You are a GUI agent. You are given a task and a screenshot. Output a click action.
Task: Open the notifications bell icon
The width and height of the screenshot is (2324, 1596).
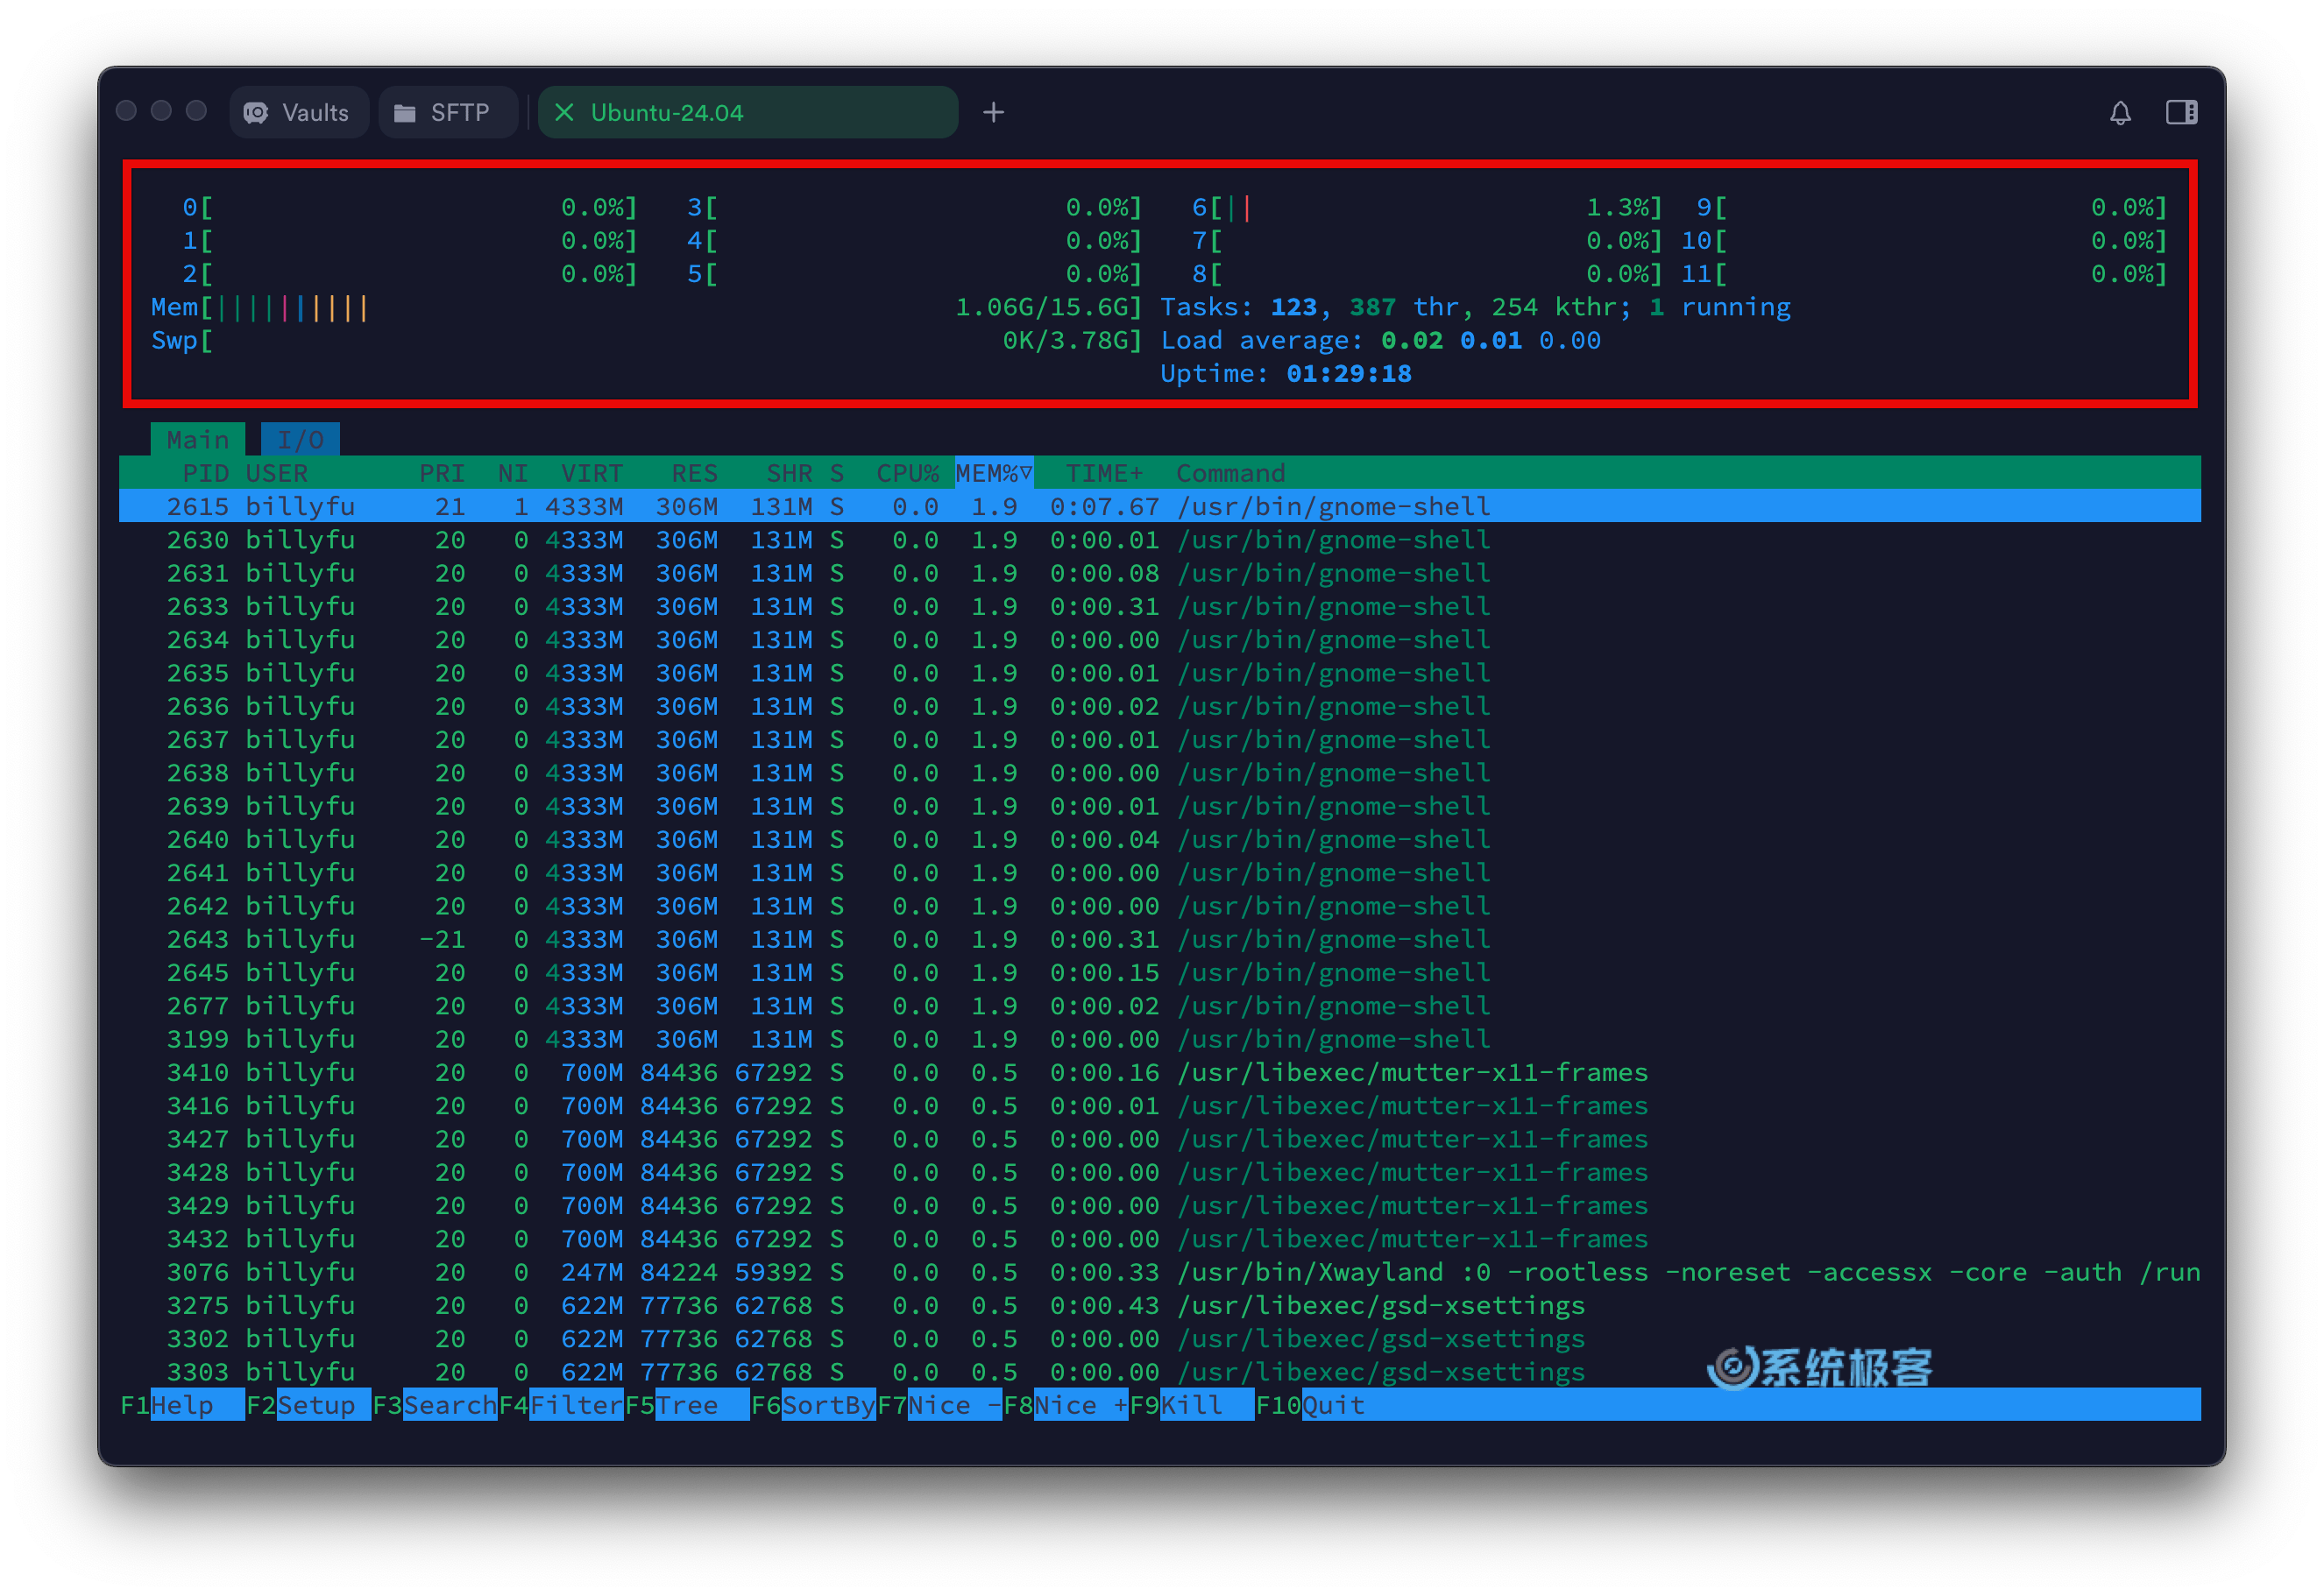(2120, 112)
